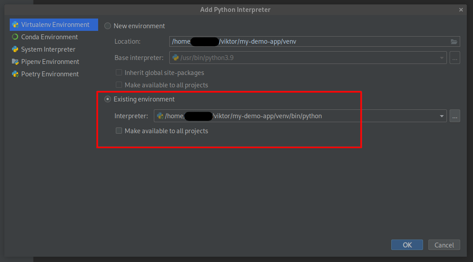Click the ellipsis button next to the Interpreter field
Viewport: 473px width, 262px height.
click(x=454, y=116)
